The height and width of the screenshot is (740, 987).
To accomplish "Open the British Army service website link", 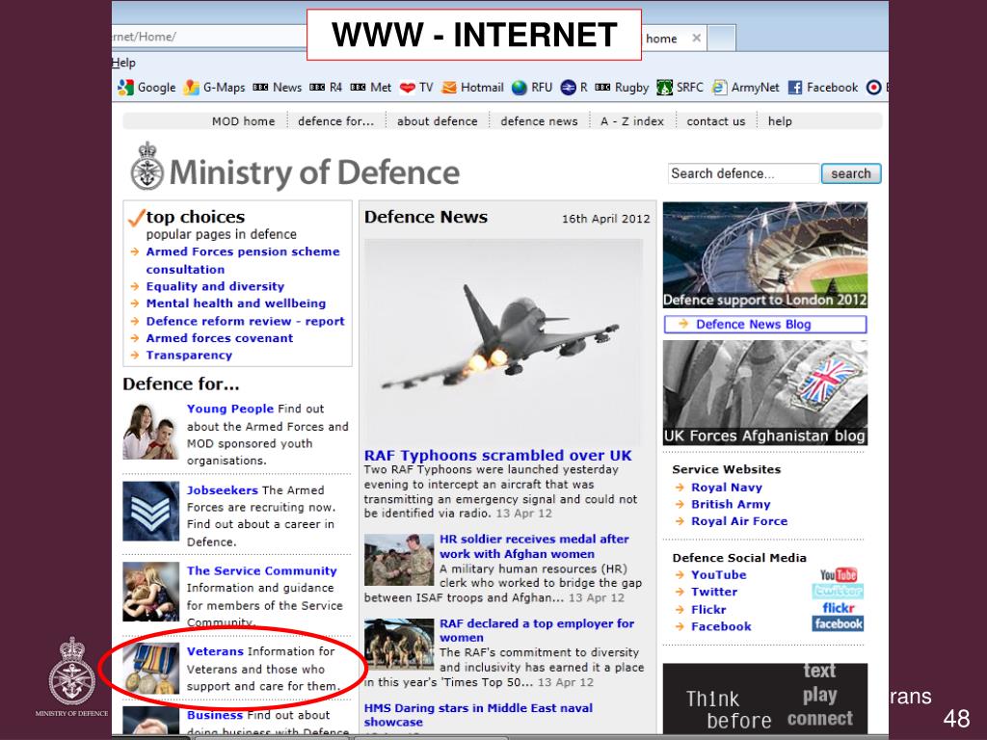I will (x=731, y=504).
